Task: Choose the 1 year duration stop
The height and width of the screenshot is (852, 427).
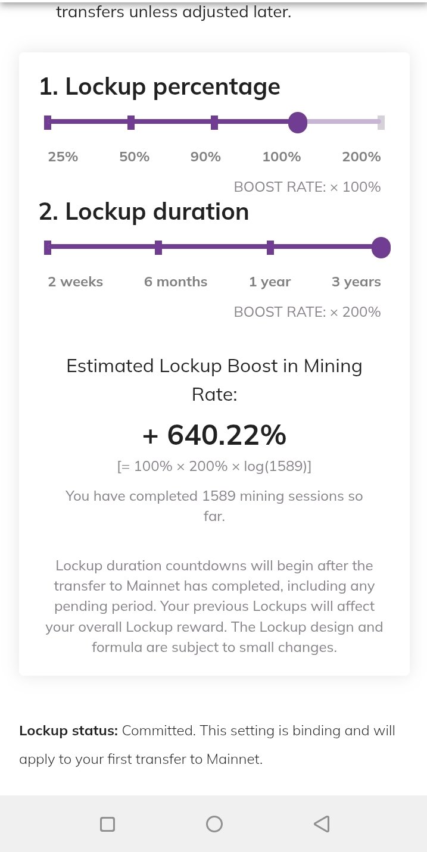Action: click(270, 248)
